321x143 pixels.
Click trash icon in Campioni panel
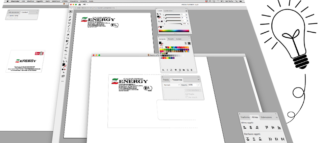click(192, 70)
